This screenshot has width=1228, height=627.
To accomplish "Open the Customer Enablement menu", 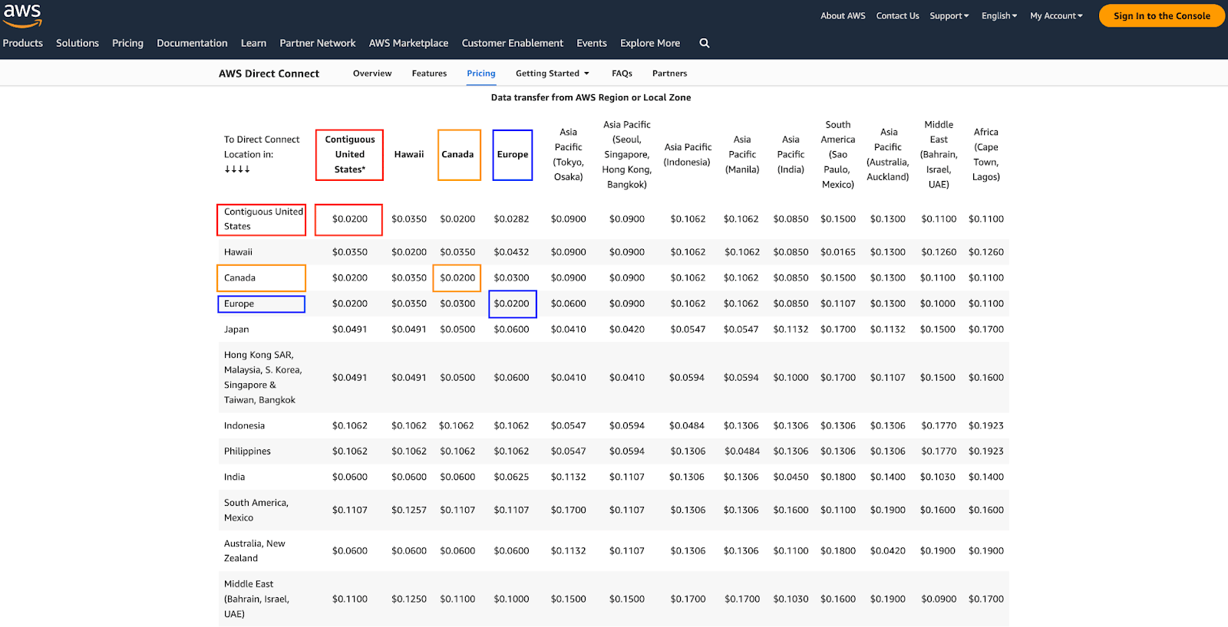I will click(x=513, y=44).
